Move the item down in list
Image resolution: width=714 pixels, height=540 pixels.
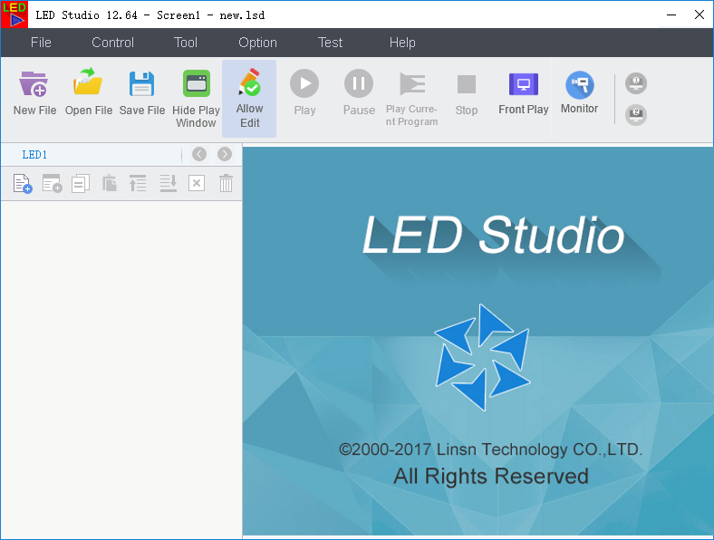[168, 184]
